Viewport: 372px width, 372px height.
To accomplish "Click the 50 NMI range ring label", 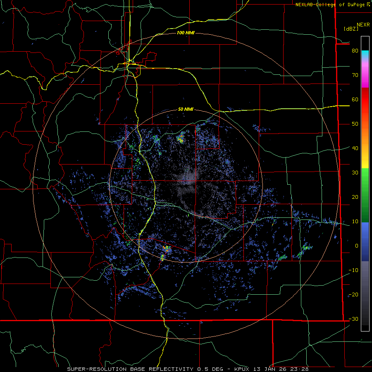I will (186, 110).
